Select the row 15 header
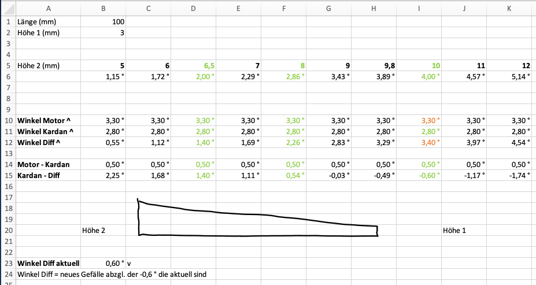536x285 pixels. click(x=8, y=175)
